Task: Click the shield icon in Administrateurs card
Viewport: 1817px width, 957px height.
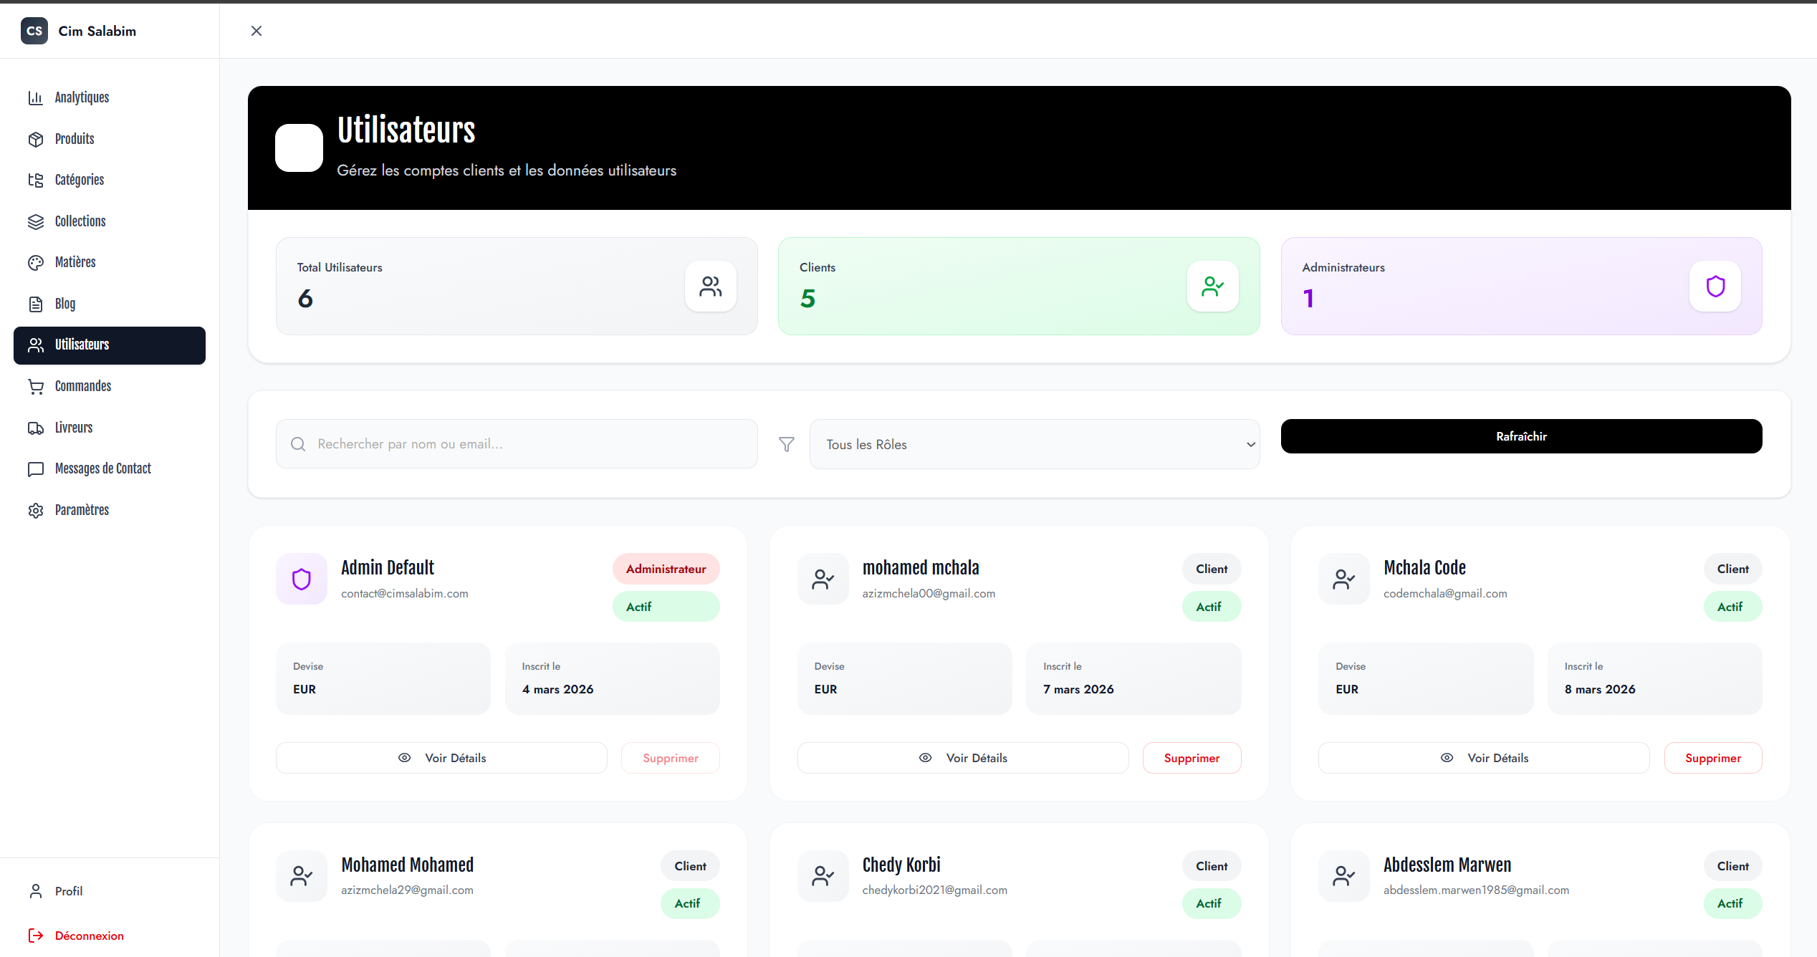Action: (1715, 287)
